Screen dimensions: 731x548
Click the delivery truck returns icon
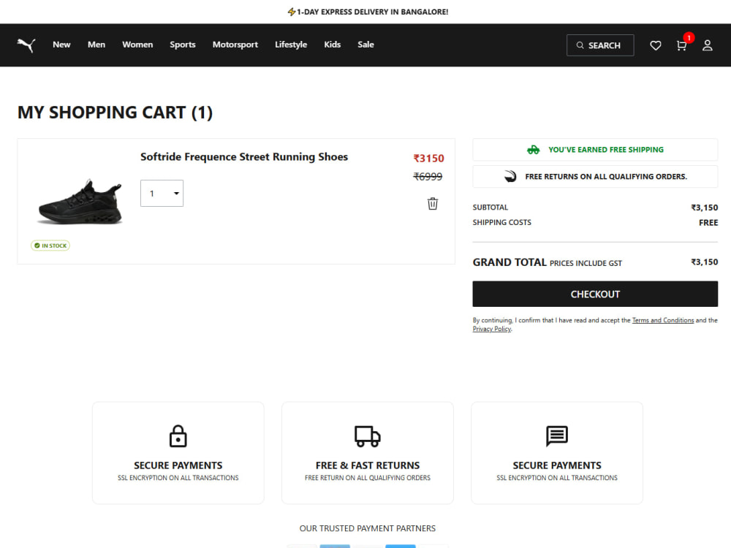[368, 436]
